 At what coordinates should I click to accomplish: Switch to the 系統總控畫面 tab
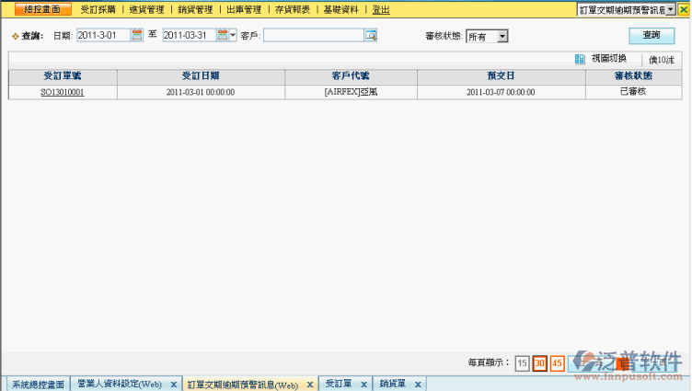point(38,385)
